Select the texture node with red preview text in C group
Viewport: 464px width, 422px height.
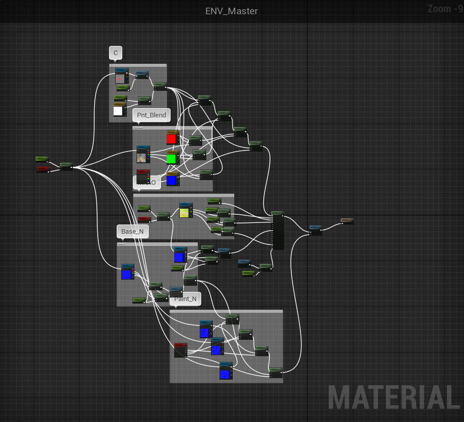click(122, 76)
